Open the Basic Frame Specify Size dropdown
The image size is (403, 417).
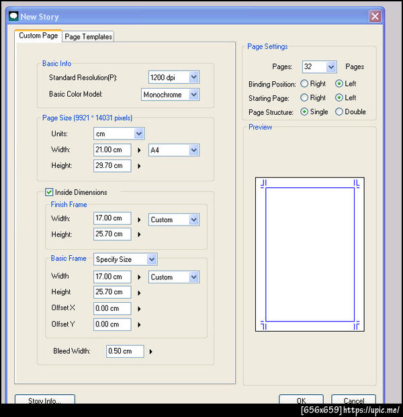pyautogui.click(x=126, y=259)
